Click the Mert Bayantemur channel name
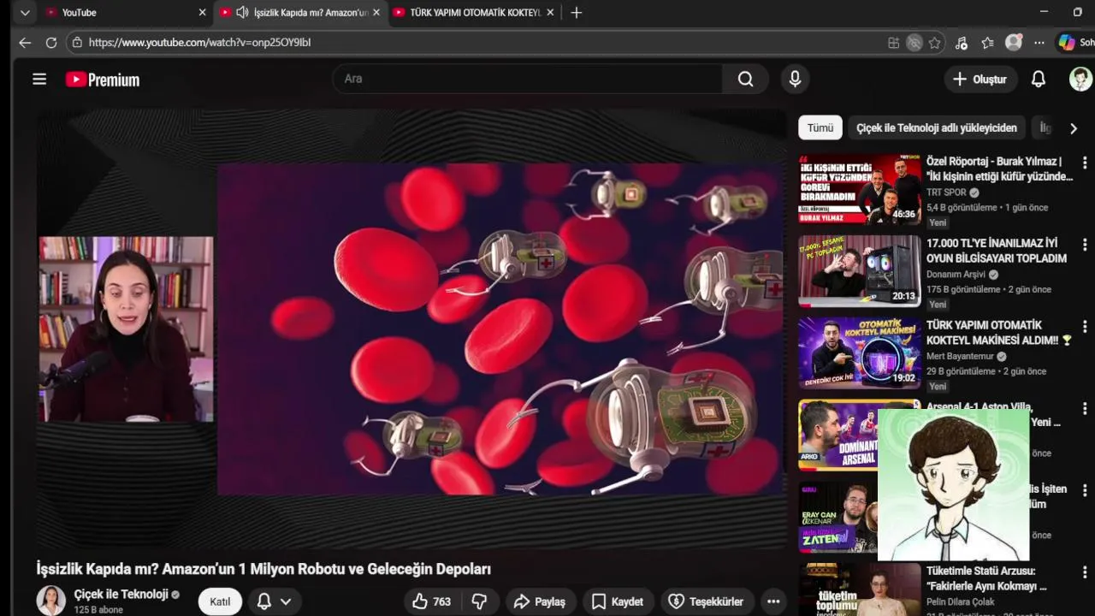This screenshot has width=1095, height=616. click(960, 356)
